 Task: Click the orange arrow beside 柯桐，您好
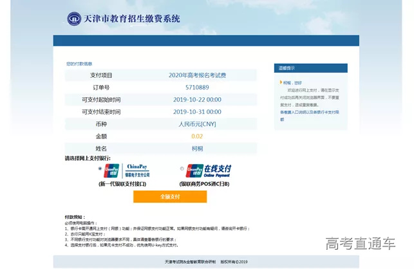coord(281,82)
